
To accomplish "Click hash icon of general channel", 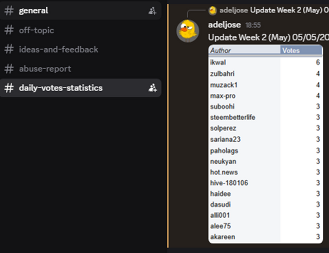I will pos(9,11).
